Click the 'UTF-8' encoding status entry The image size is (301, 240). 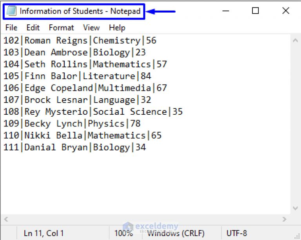(x=236, y=233)
